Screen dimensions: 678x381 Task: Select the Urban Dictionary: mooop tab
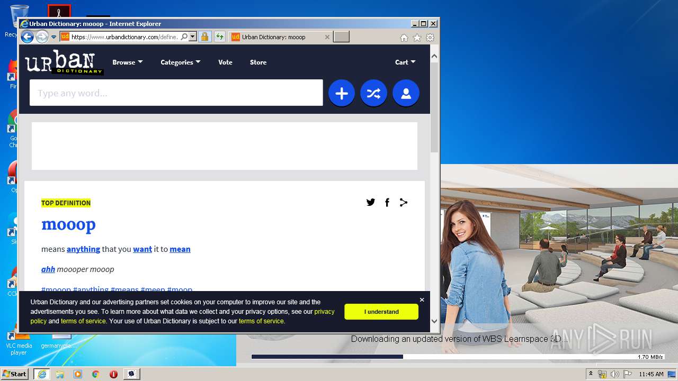[x=280, y=37]
